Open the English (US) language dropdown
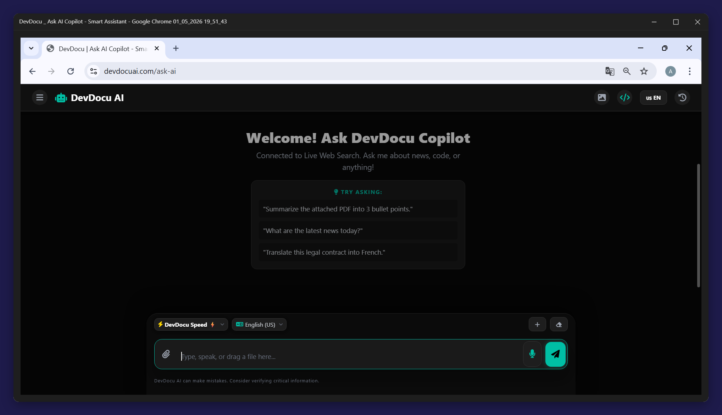722x415 pixels. coord(259,325)
